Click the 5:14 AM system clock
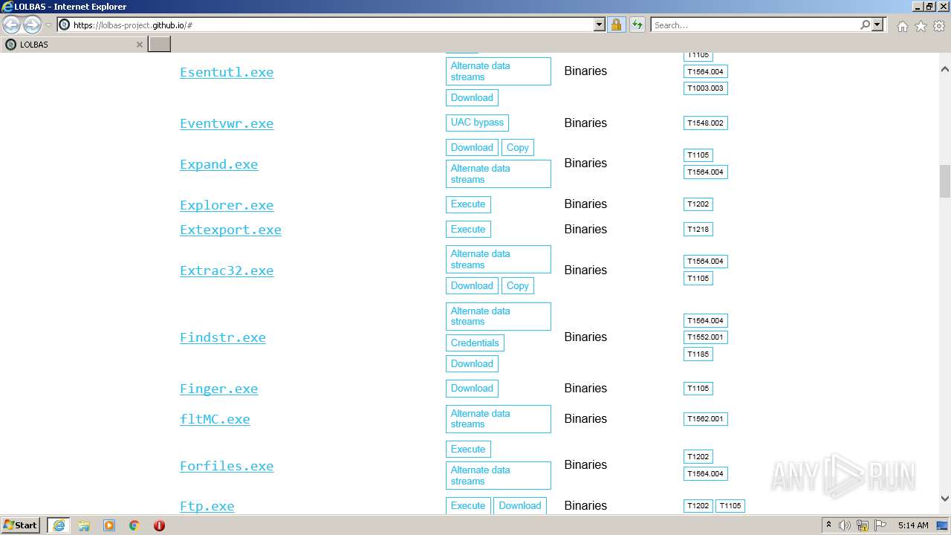The width and height of the screenshot is (951, 535). click(x=913, y=525)
